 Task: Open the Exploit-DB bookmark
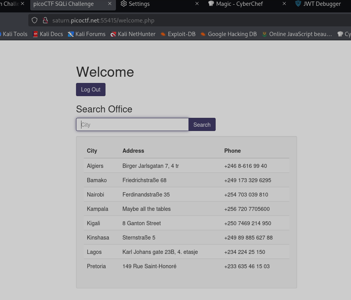coord(178,34)
